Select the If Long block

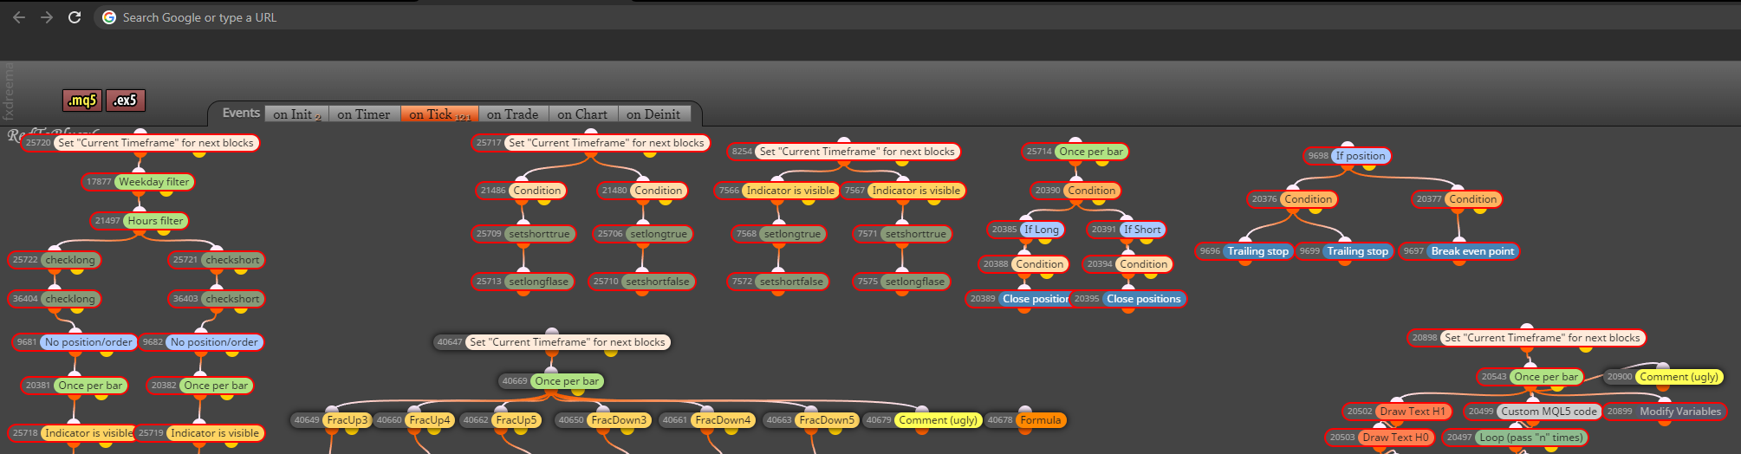click(x=1027, y=230)
